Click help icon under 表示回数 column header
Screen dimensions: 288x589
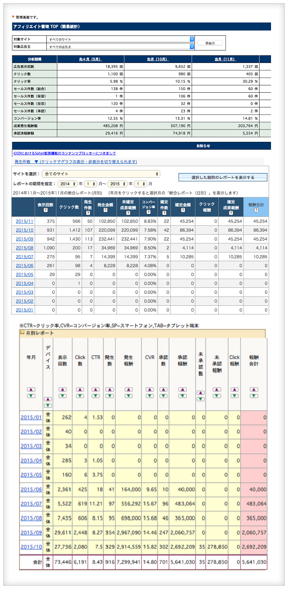click(x=45, y=210)
